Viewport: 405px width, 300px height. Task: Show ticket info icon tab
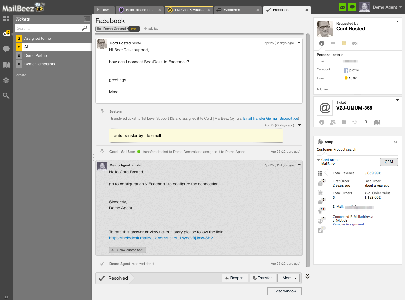(322, 122)
